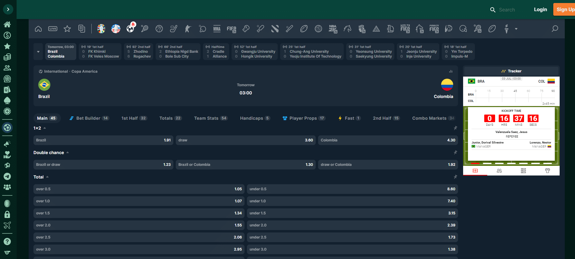Select over 2.5 at 2.06 odds

(x=139, y=237)
